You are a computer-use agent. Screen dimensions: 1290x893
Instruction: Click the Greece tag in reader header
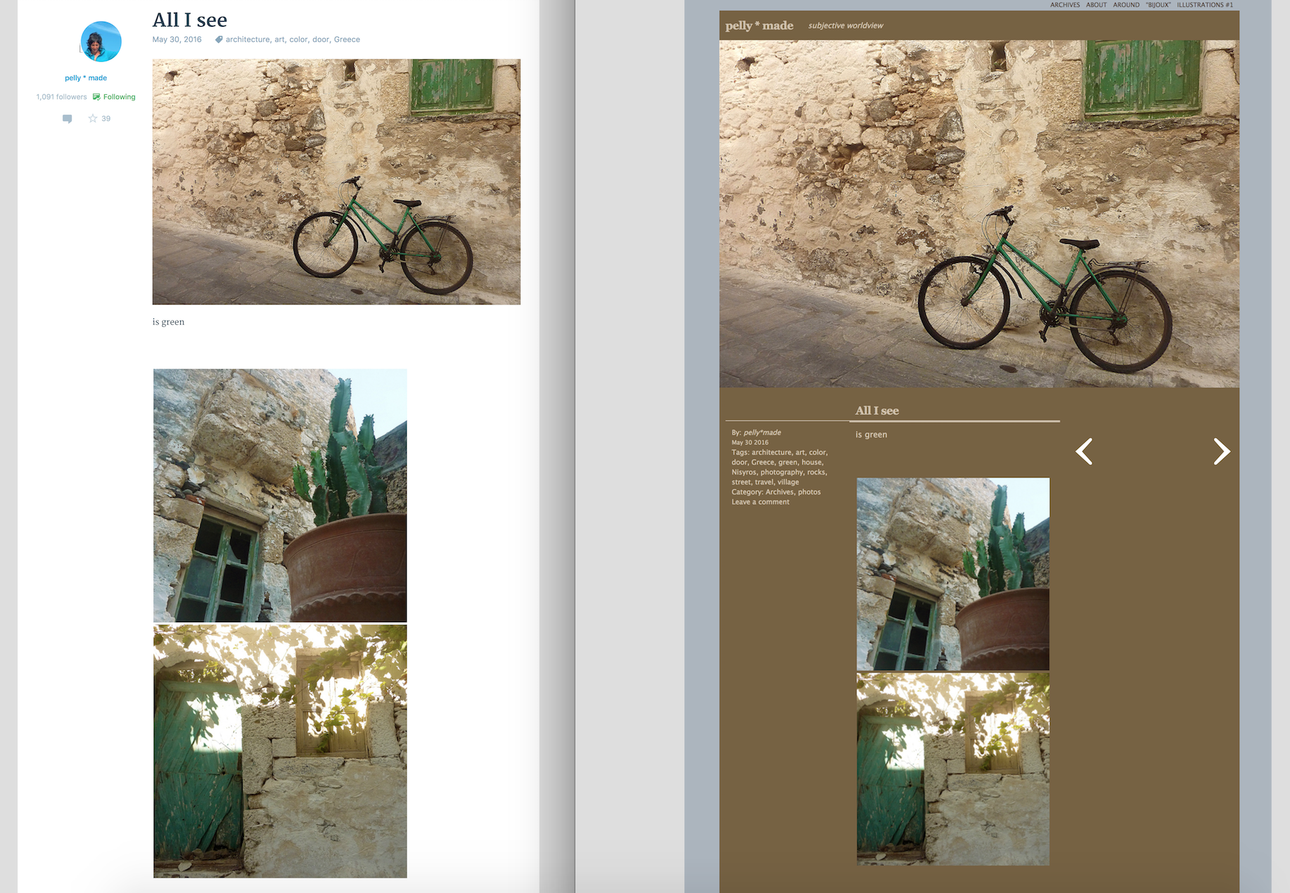[347, 40]
